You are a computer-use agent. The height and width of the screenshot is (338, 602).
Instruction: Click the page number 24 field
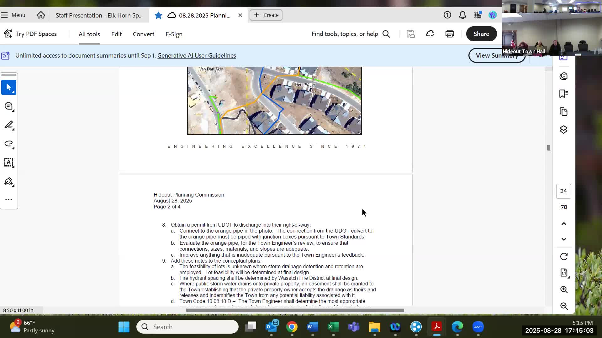coord(563,191)
